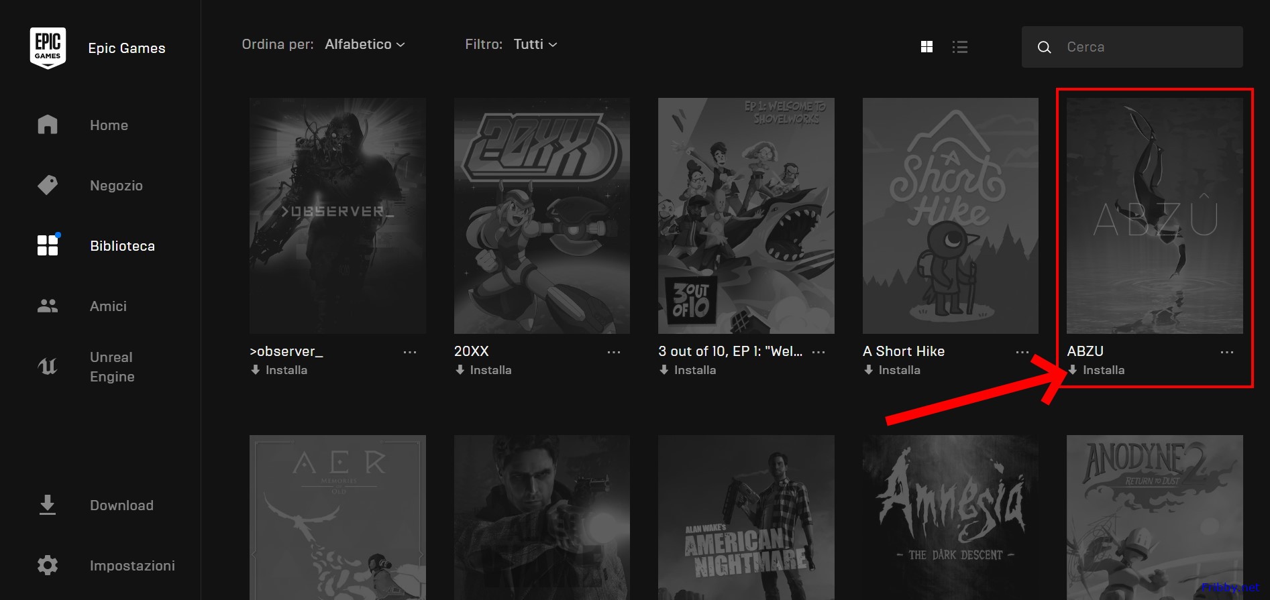Viewport: 1270px width, 600px height.
Task: Select the Amnesia The Dark Descent cover
Action: (951, 518)
